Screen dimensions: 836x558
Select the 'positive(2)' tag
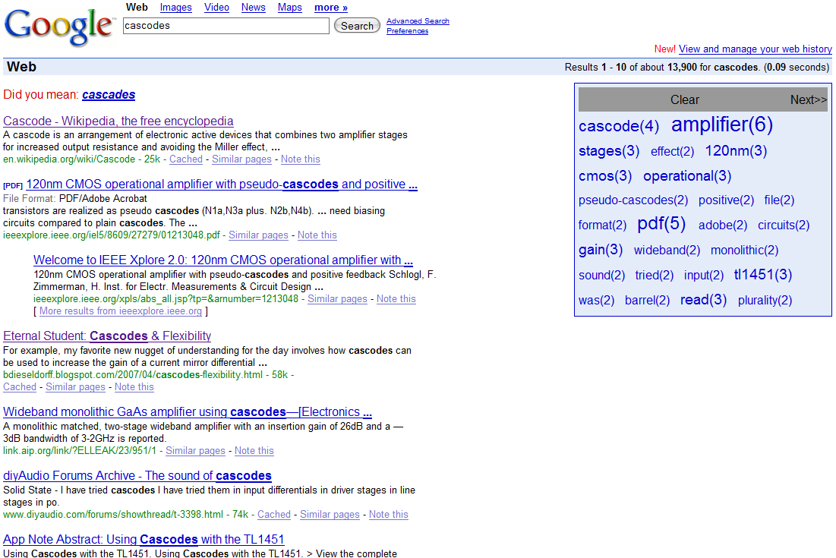[726, 200]
